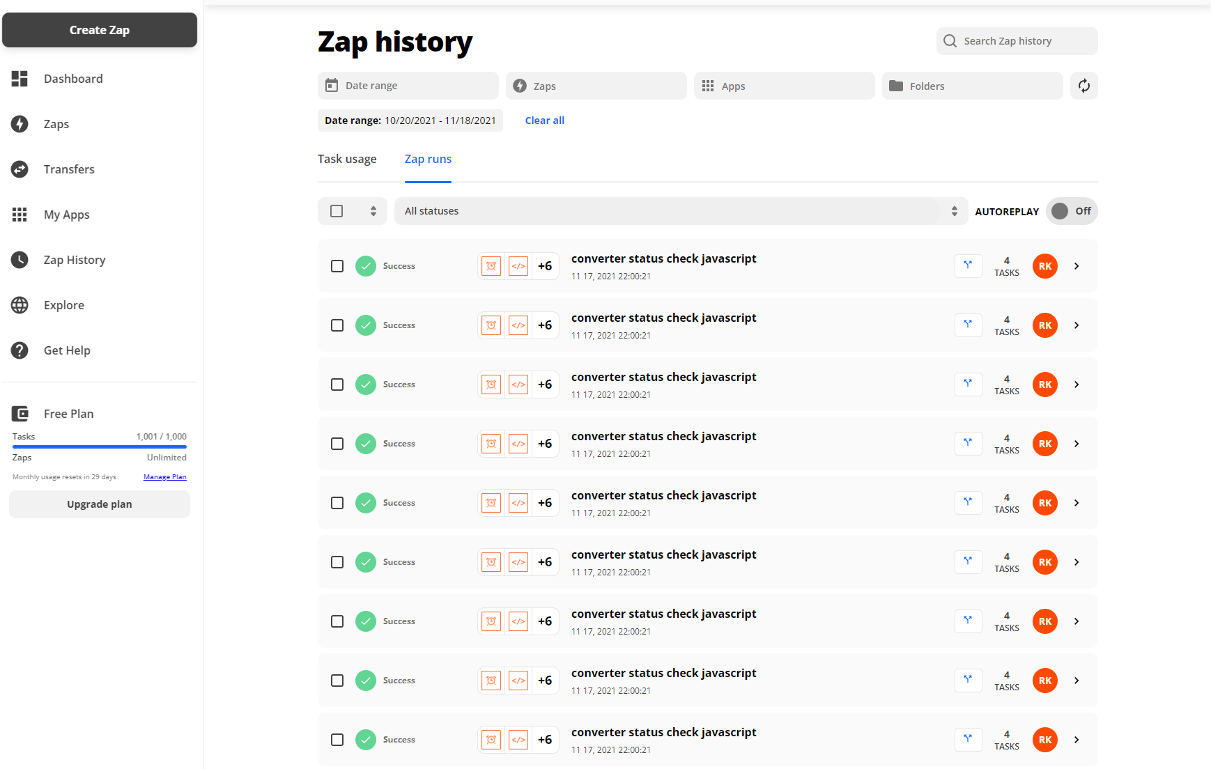Click the Dashboard grid icon in sidebar
The height and width of the screenshot is (769, 1211).
point(20,79)
